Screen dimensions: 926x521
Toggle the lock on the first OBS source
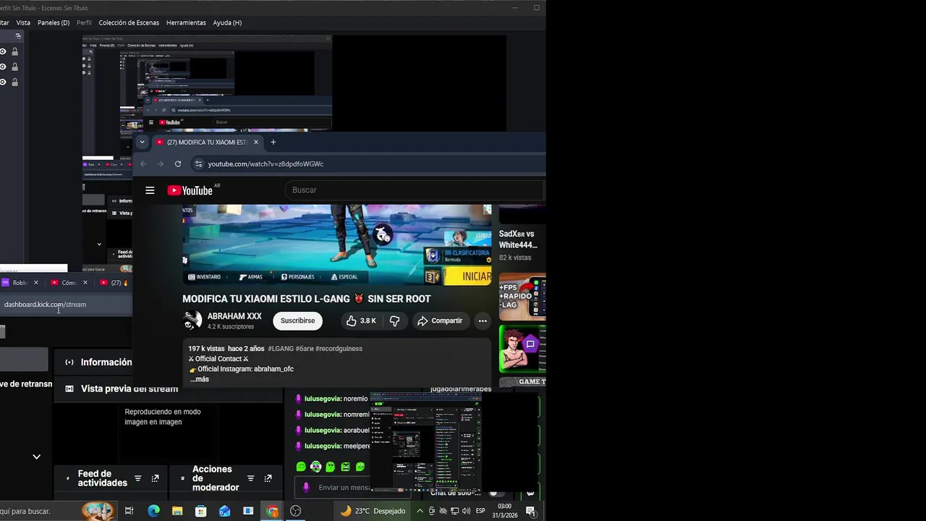pyautogui.click(x=14, y=51)
